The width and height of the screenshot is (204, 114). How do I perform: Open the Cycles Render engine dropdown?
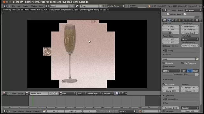click(x=116, y=6)
